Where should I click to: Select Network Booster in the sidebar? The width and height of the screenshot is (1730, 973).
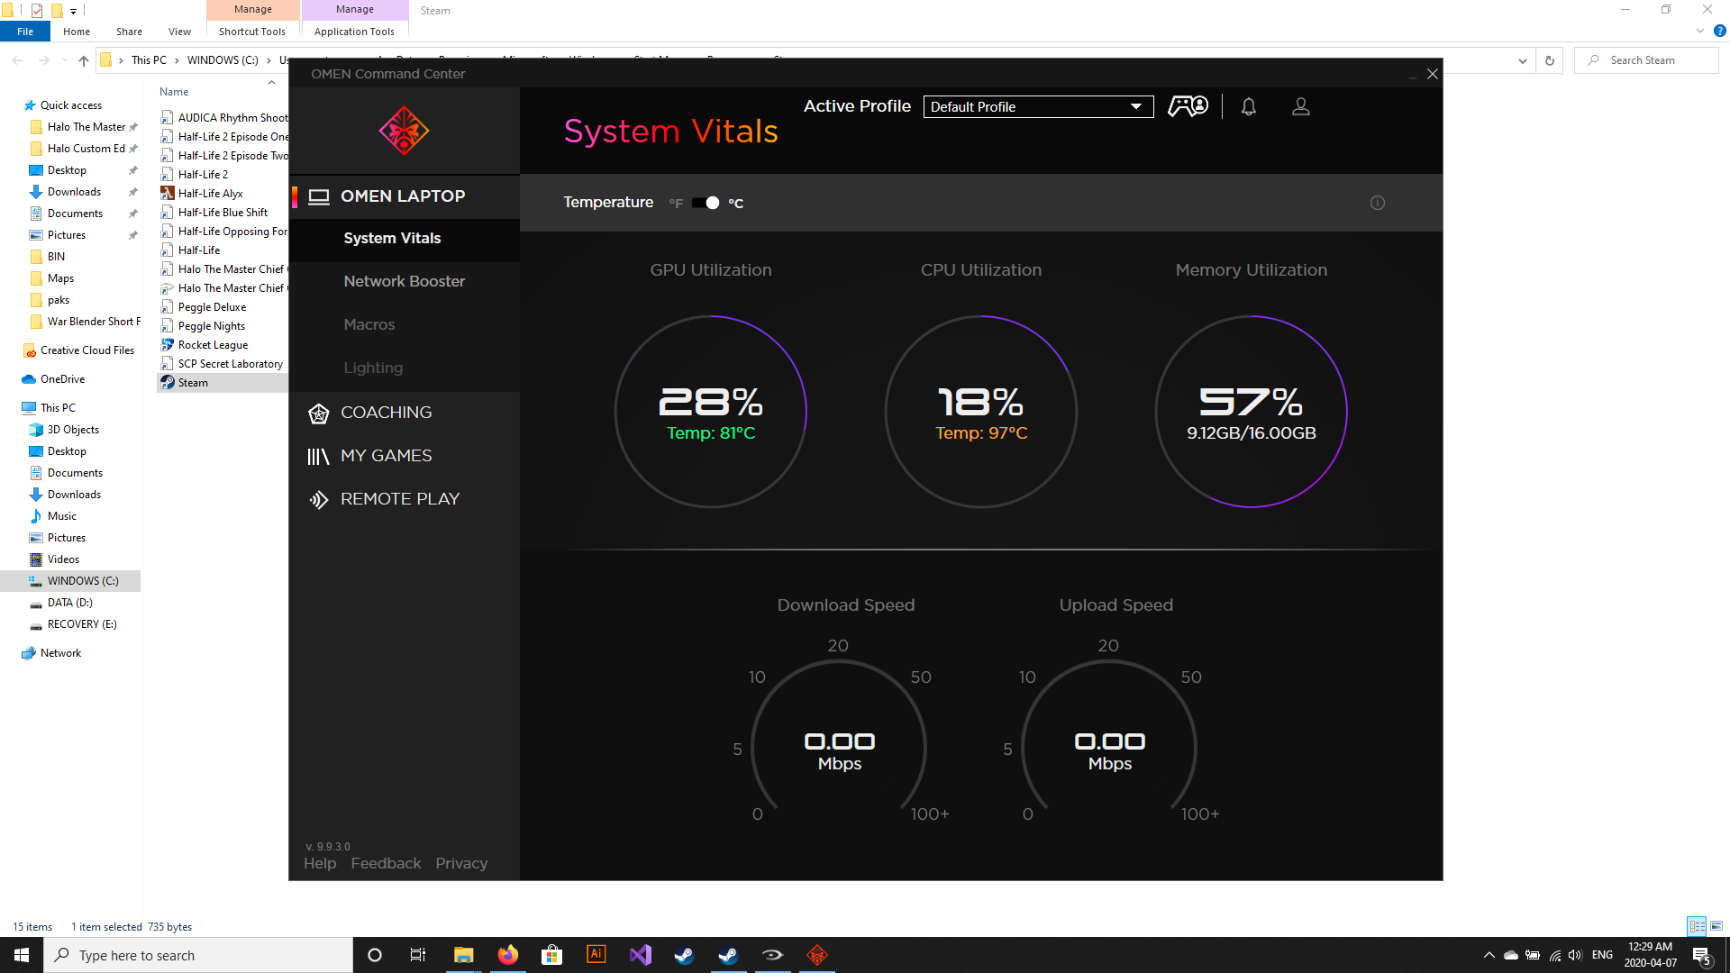[404, 281]
